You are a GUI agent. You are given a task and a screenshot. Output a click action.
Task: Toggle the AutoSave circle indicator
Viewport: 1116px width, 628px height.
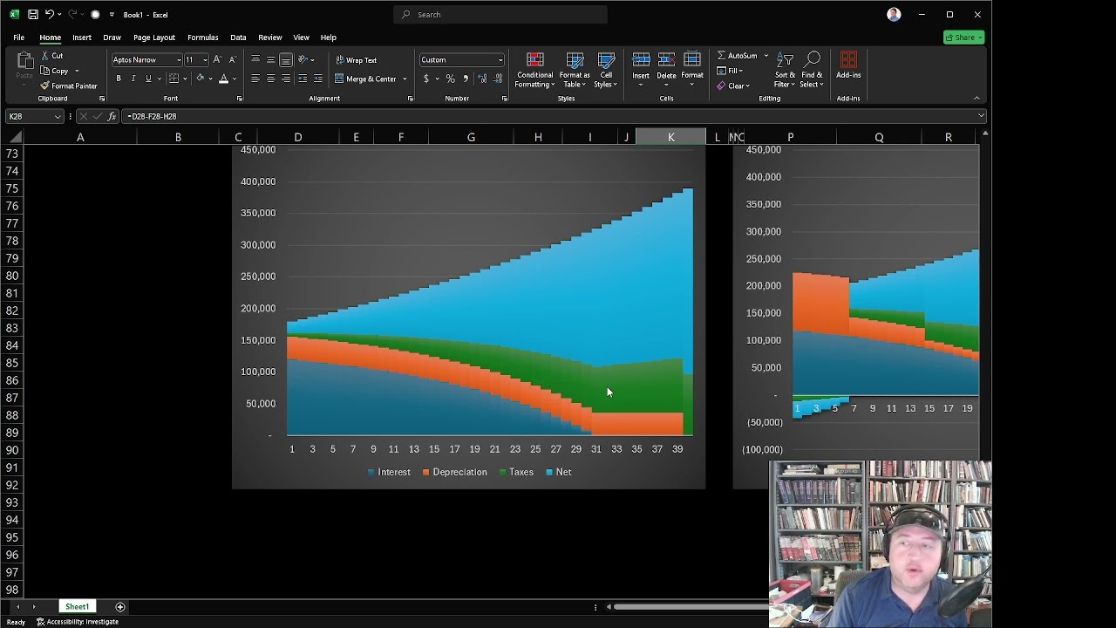[x=95, y=15]
